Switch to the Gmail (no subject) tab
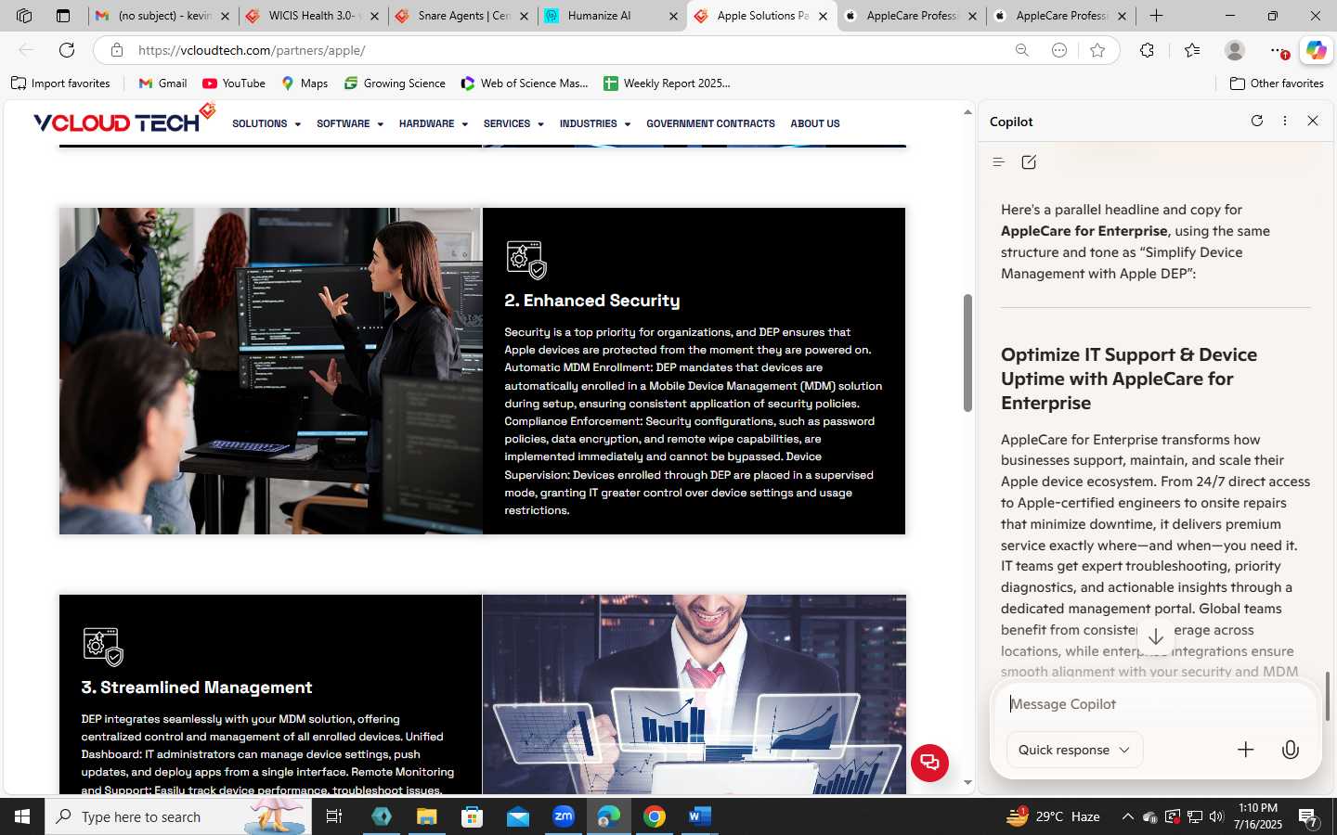The width and height of the screenshot is (1337, 835). 163,16
